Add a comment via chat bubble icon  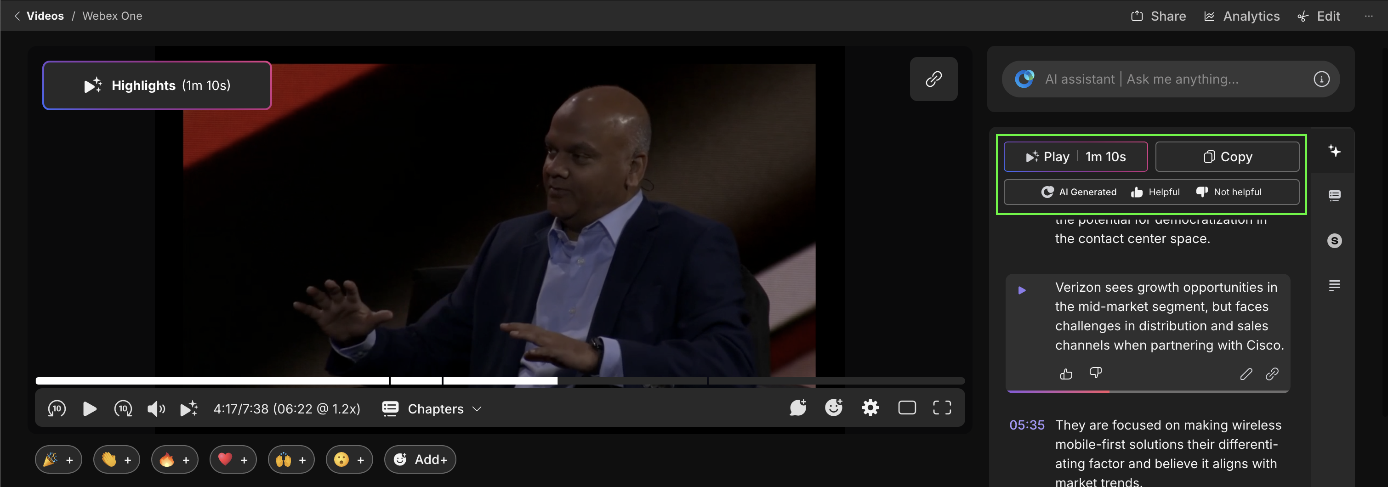pyautogui.click(x=798, y=408)
